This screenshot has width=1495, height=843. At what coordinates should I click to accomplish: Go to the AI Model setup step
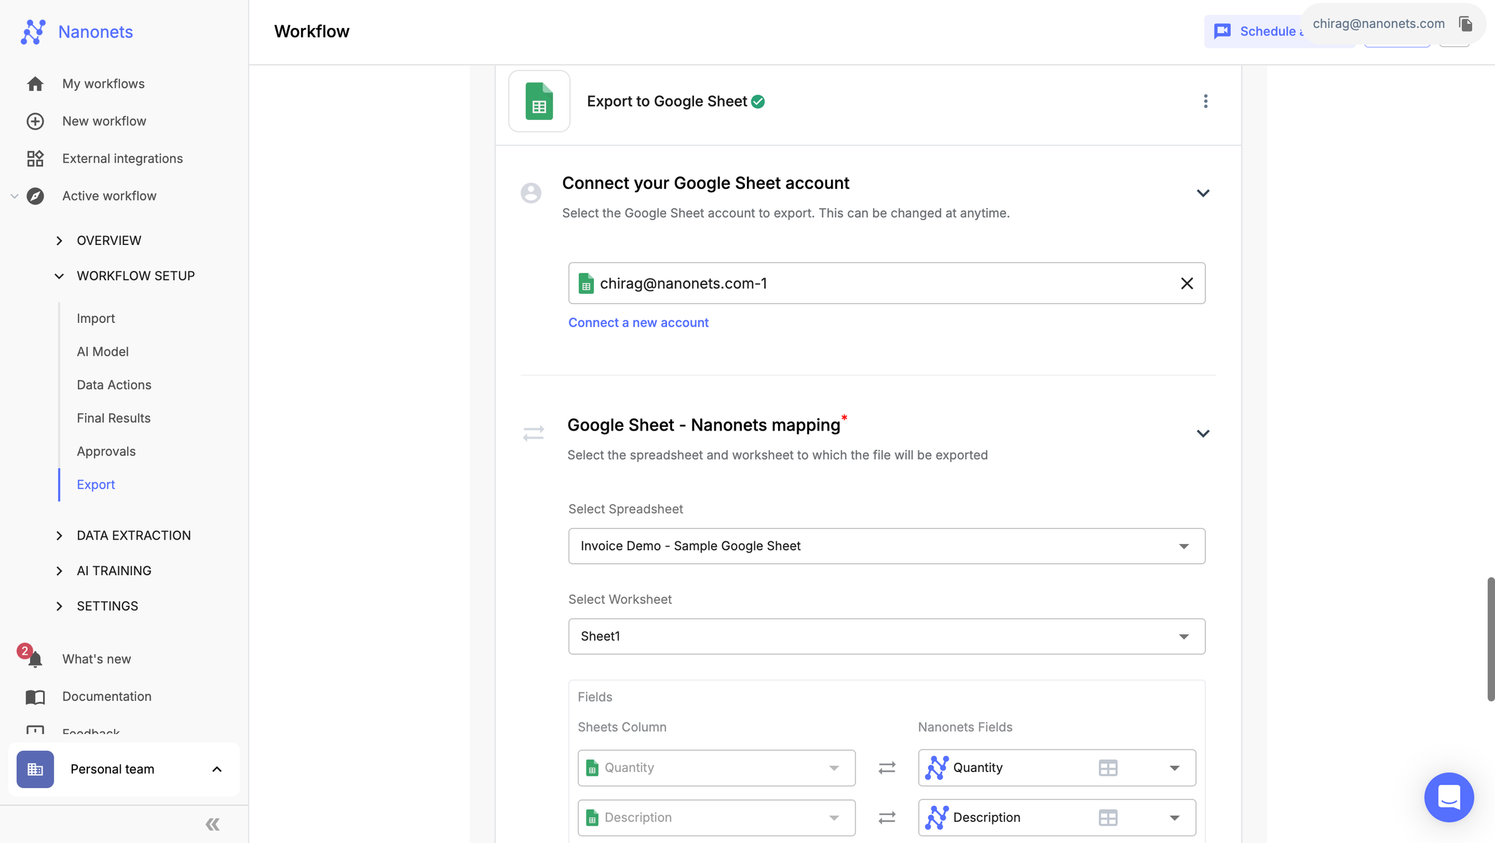pyautogui.click(x=103, y=351)
